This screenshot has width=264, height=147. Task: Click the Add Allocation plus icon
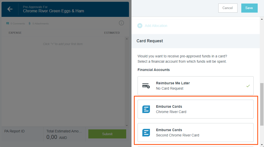coord(140,26)
